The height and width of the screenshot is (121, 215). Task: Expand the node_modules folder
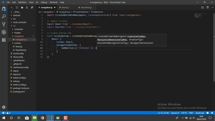point(19,22)
